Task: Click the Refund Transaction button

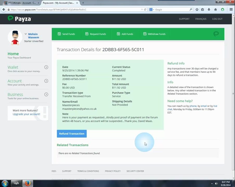Action: [x=72, y=133]
